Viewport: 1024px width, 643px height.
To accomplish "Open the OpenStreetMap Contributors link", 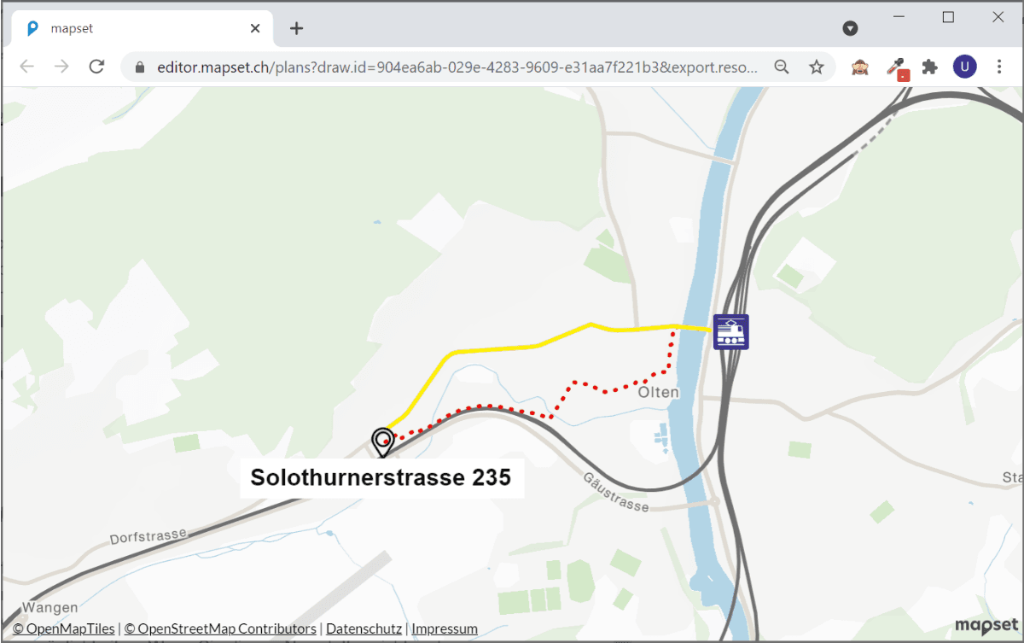I will coord(220,629).
